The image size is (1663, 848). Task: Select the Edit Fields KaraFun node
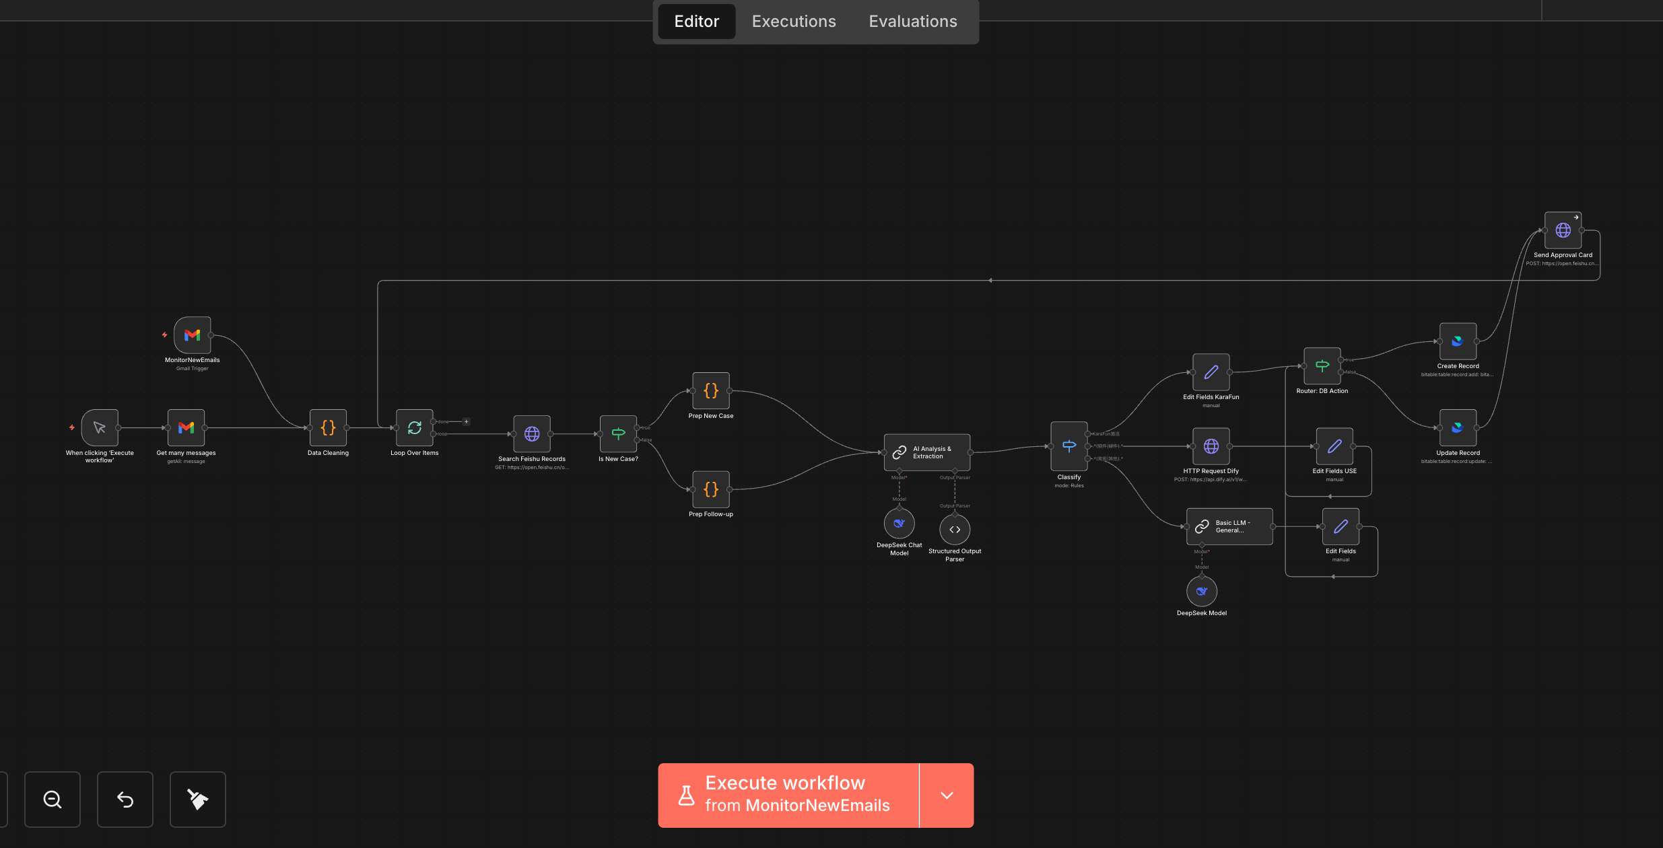click(x=1211, y=372)
